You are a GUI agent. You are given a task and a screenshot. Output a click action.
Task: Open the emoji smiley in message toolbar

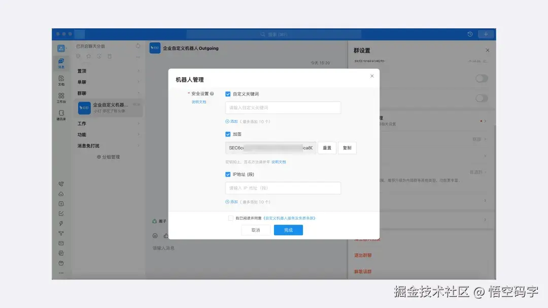(x=155, y=235)
